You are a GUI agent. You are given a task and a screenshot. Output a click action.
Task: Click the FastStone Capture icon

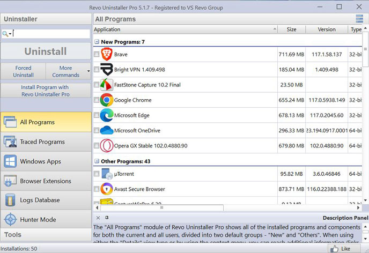tap(107, 85)
